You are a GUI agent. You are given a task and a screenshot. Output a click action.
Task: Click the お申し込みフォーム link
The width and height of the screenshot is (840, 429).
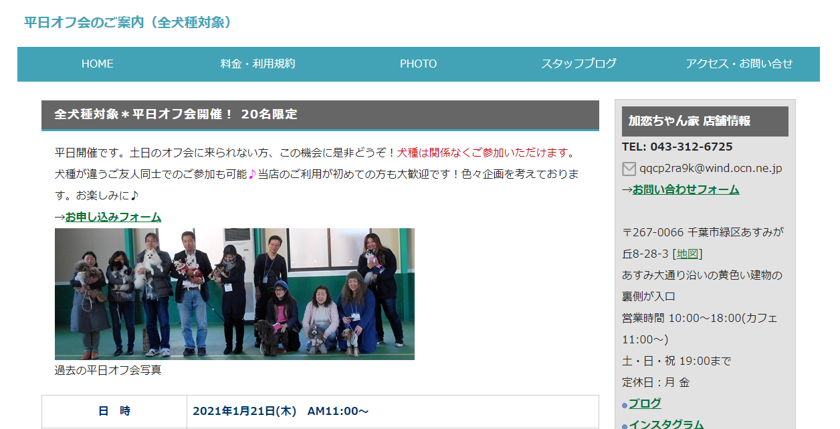click(113, 217)
